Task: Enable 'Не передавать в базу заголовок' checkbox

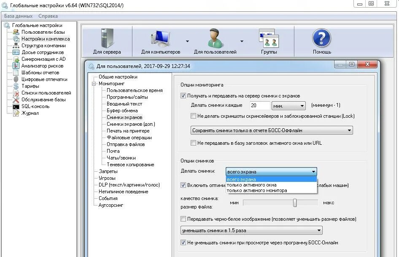Action: [x=193, y=143]
